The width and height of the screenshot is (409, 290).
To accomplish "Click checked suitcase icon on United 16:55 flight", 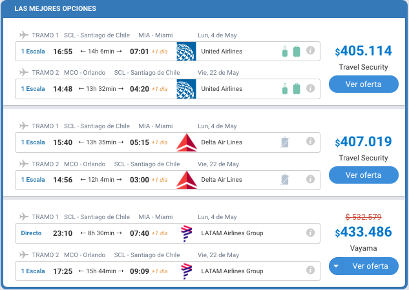I will 297,52.
